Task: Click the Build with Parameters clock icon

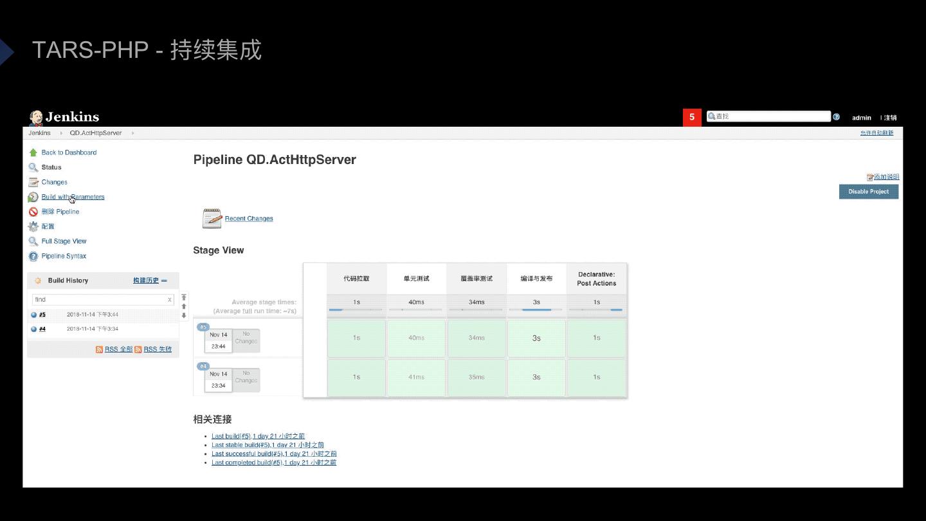Action: click(x=33, y=197)
